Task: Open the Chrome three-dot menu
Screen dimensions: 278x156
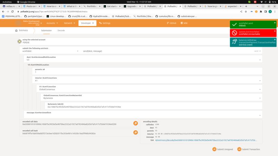Action: click(x=275, y=11)
